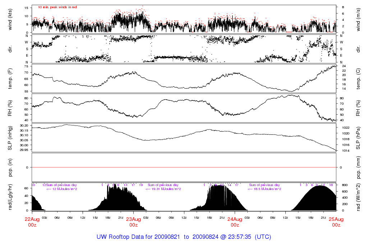The width and height of the screenshot is (368, 251).
Task: Click the "22Aug 00z" date label
Action: (32, 222)
